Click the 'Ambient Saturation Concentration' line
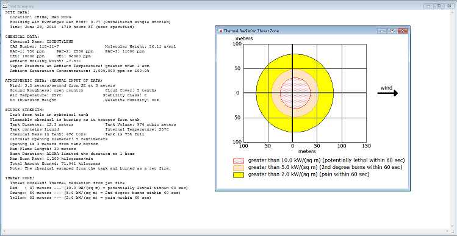 [x=79, y=71]
